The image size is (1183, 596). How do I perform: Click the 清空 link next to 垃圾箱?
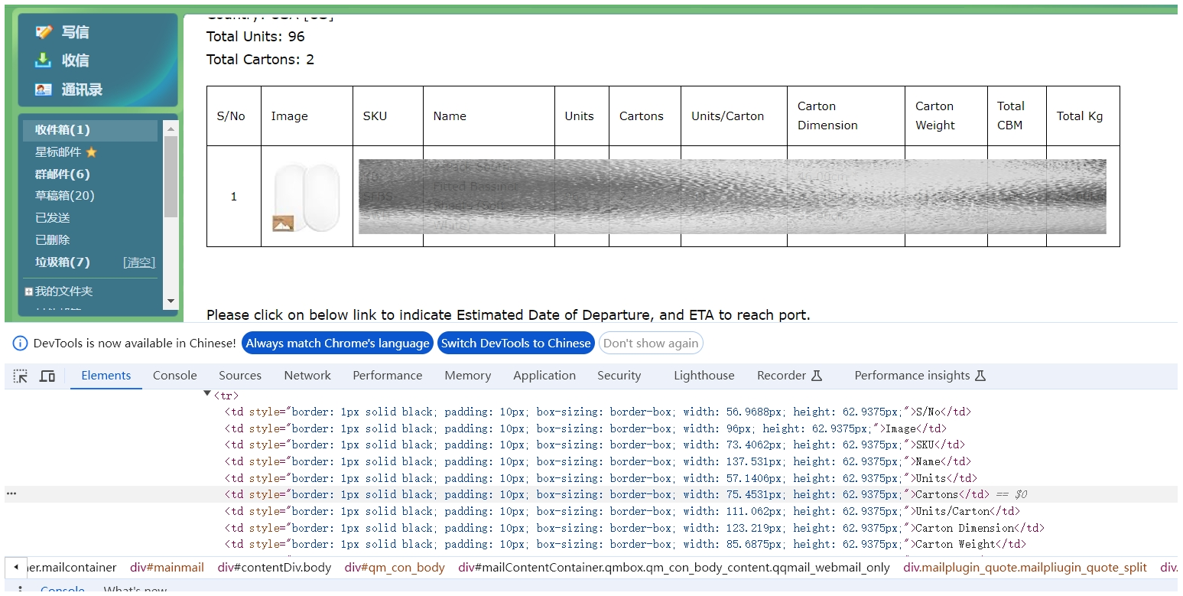tap(139, 262)
